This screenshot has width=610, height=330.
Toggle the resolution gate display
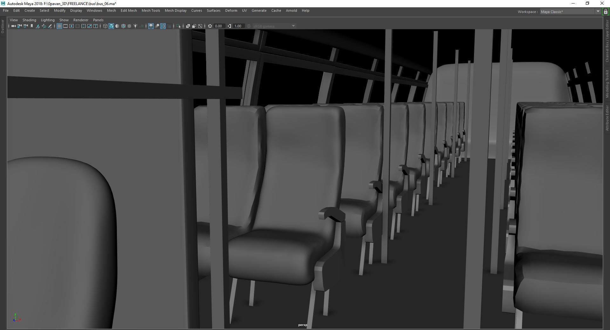pos(71,26)
